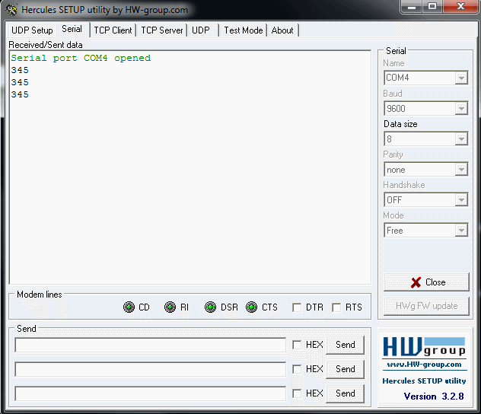Close the serial port connection

pyautogui.click(x=426, y=282)
